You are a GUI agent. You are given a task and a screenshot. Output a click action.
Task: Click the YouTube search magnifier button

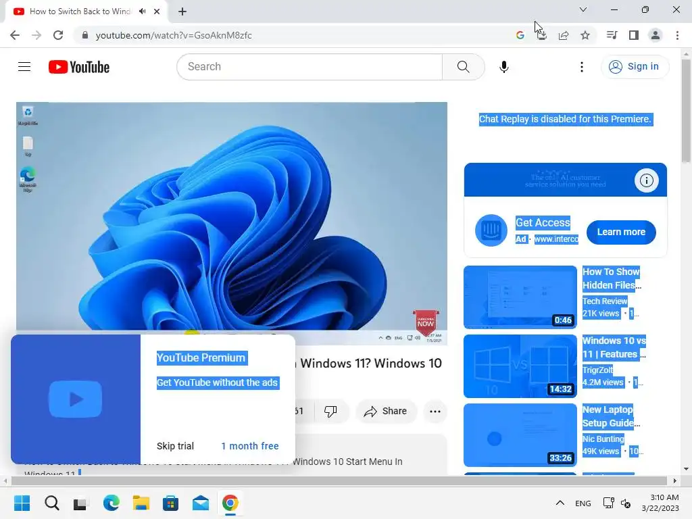click(x=464, y=67)
